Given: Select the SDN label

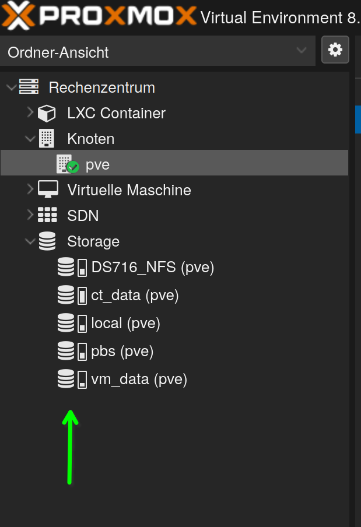Looking at the screenshot, I should tap(83, 216).
